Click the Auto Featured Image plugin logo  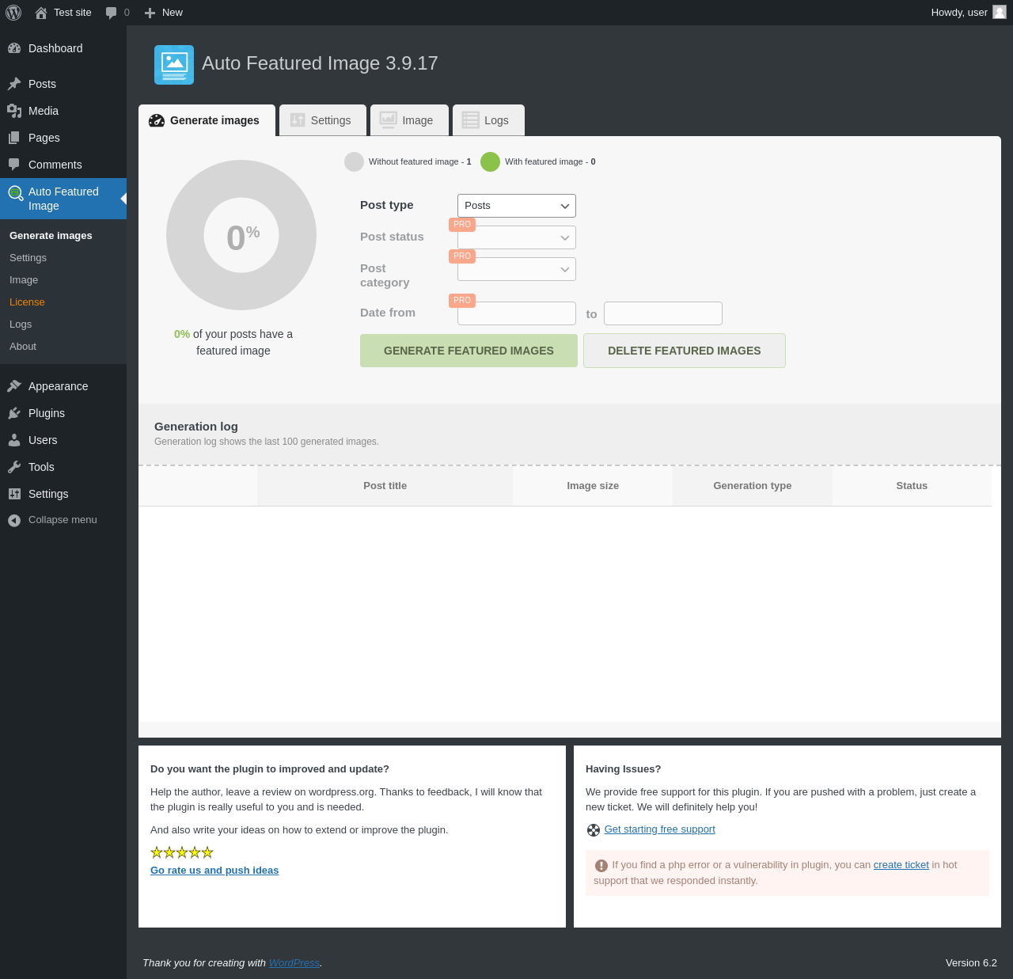(174, 65)
